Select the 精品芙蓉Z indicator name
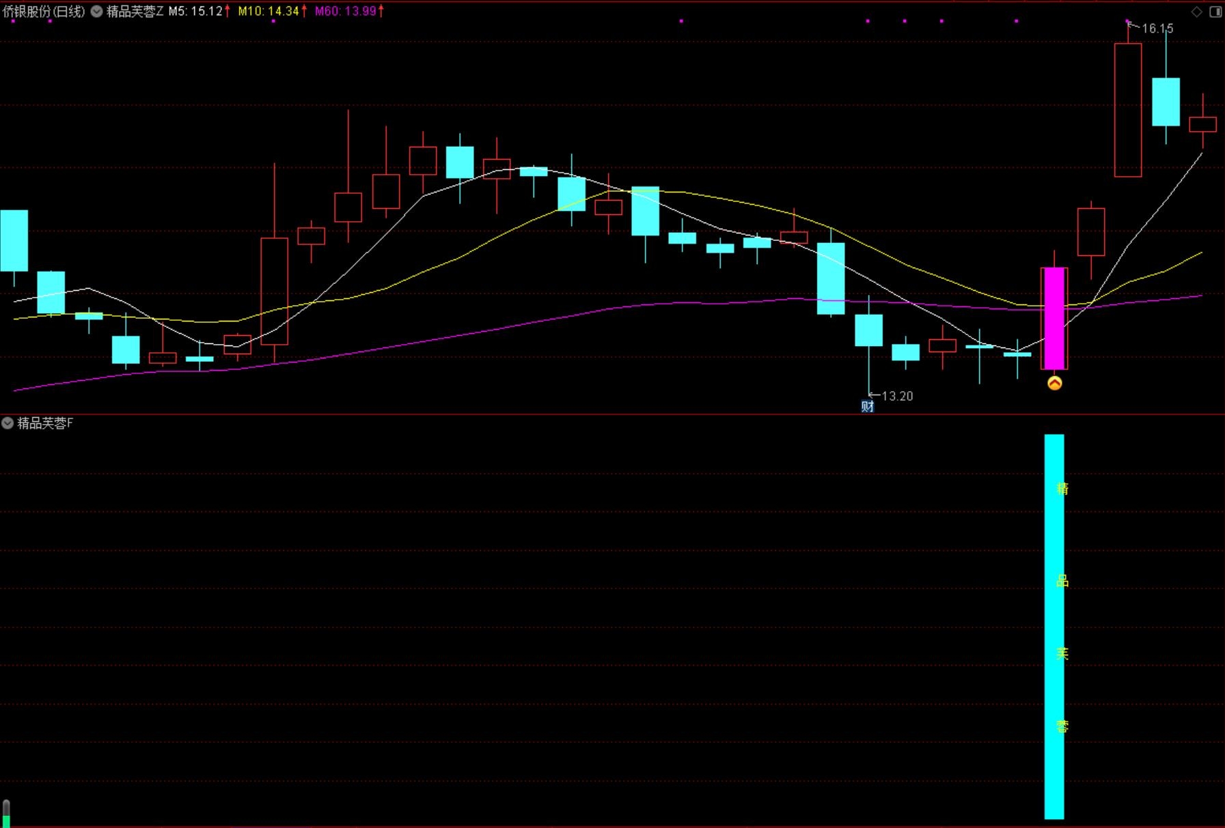 (x=135, y=11)
